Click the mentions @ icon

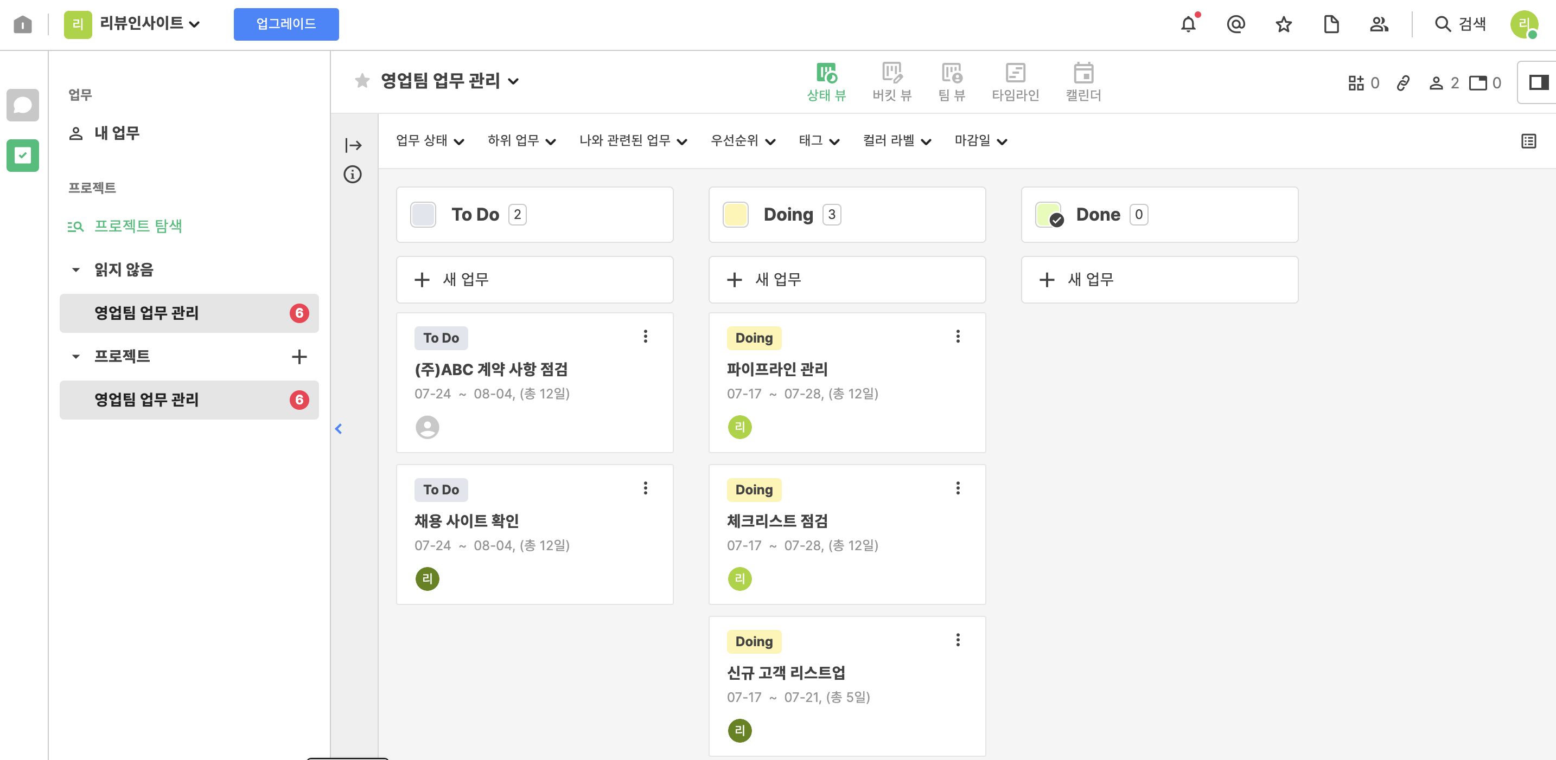(1235, 24)
